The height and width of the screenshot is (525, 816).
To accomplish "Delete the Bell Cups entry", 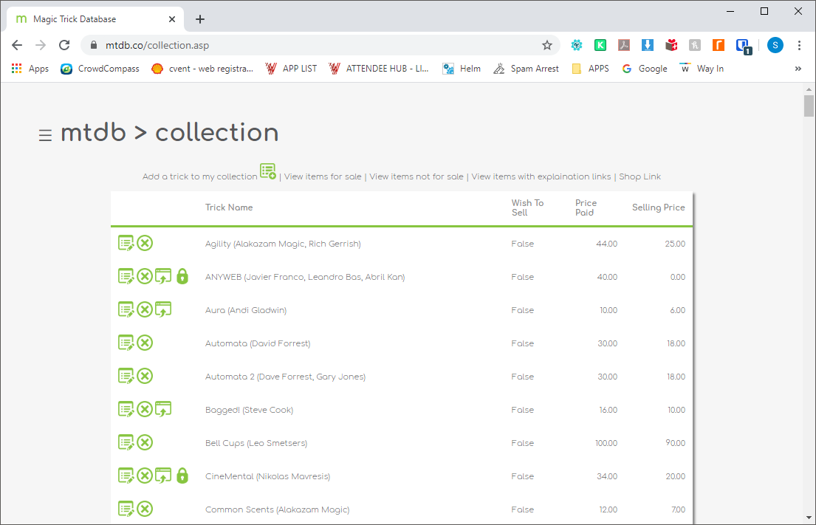I will [x=145, y=442].
